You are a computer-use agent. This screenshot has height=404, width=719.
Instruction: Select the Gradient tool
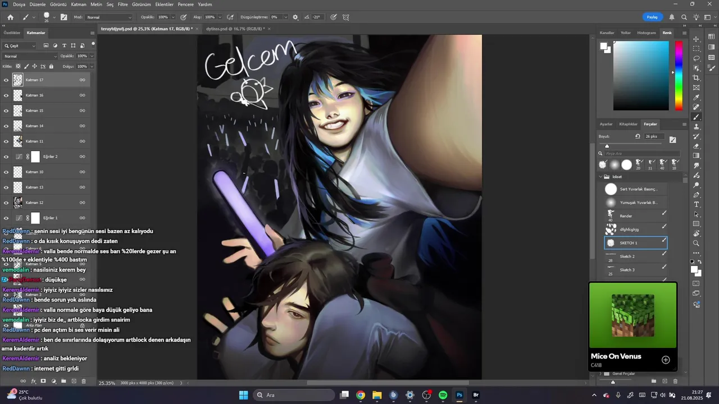[697, 156]
